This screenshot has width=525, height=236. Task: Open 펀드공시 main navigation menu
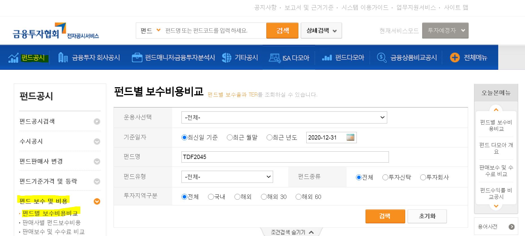coord(33,58)
